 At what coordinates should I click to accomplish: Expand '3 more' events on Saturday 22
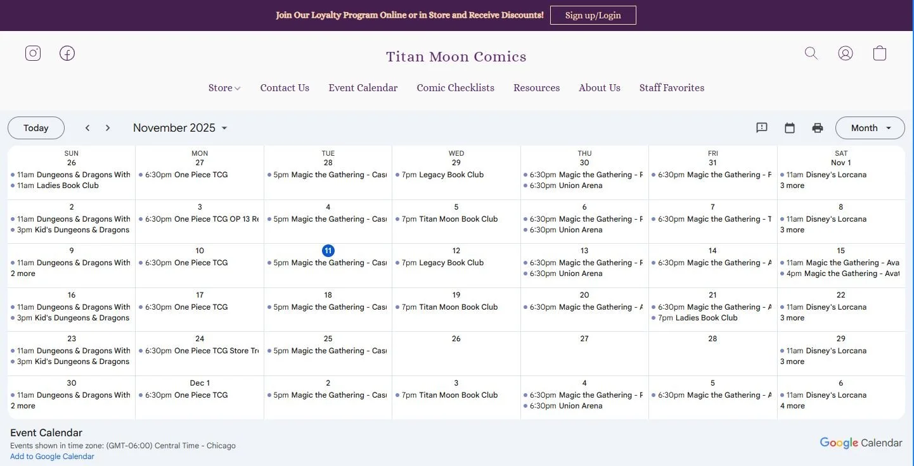point(792,318)
